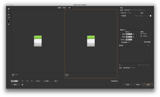160x97 pixels.
Task: Open the preset name PNG-24 dropdown
Action: [x=133, y=10]
